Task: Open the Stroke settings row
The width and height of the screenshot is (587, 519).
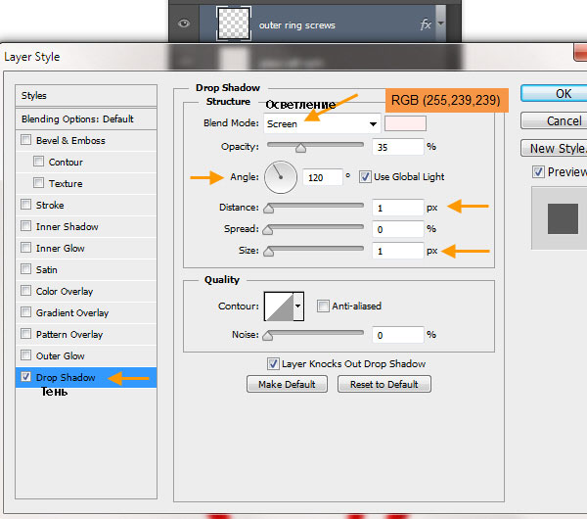Action: pos(86,205)
